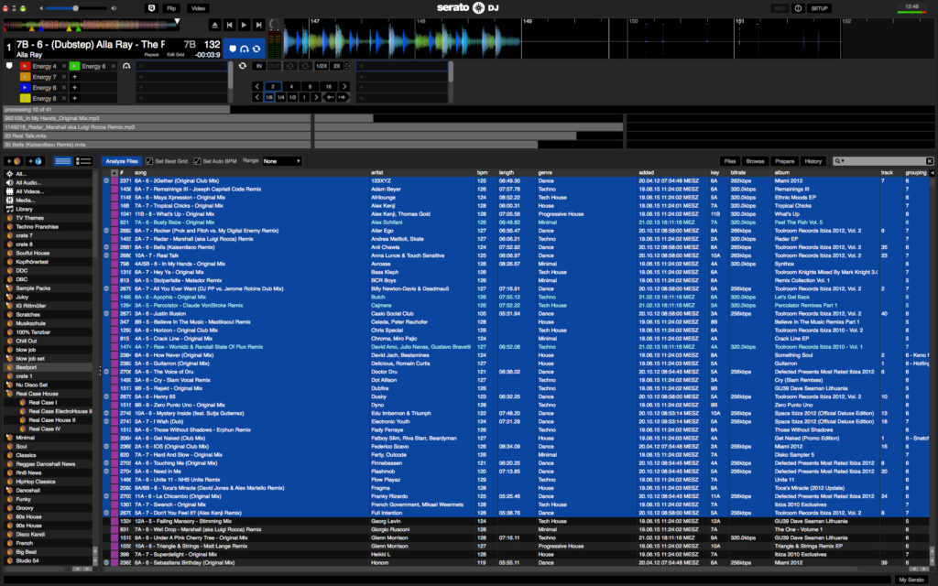Click the beat jump backward arrow
The width and height of the screenshot is (938, 586).
pos(329,97)
